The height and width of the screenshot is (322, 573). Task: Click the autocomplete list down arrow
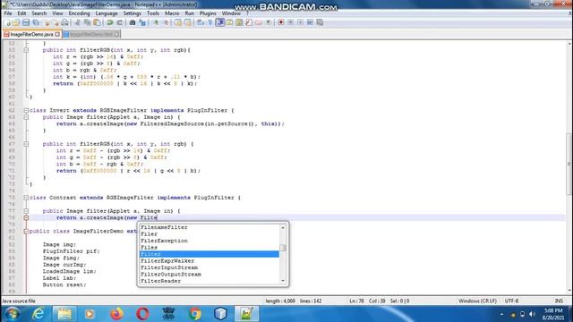tap(283, 281)
